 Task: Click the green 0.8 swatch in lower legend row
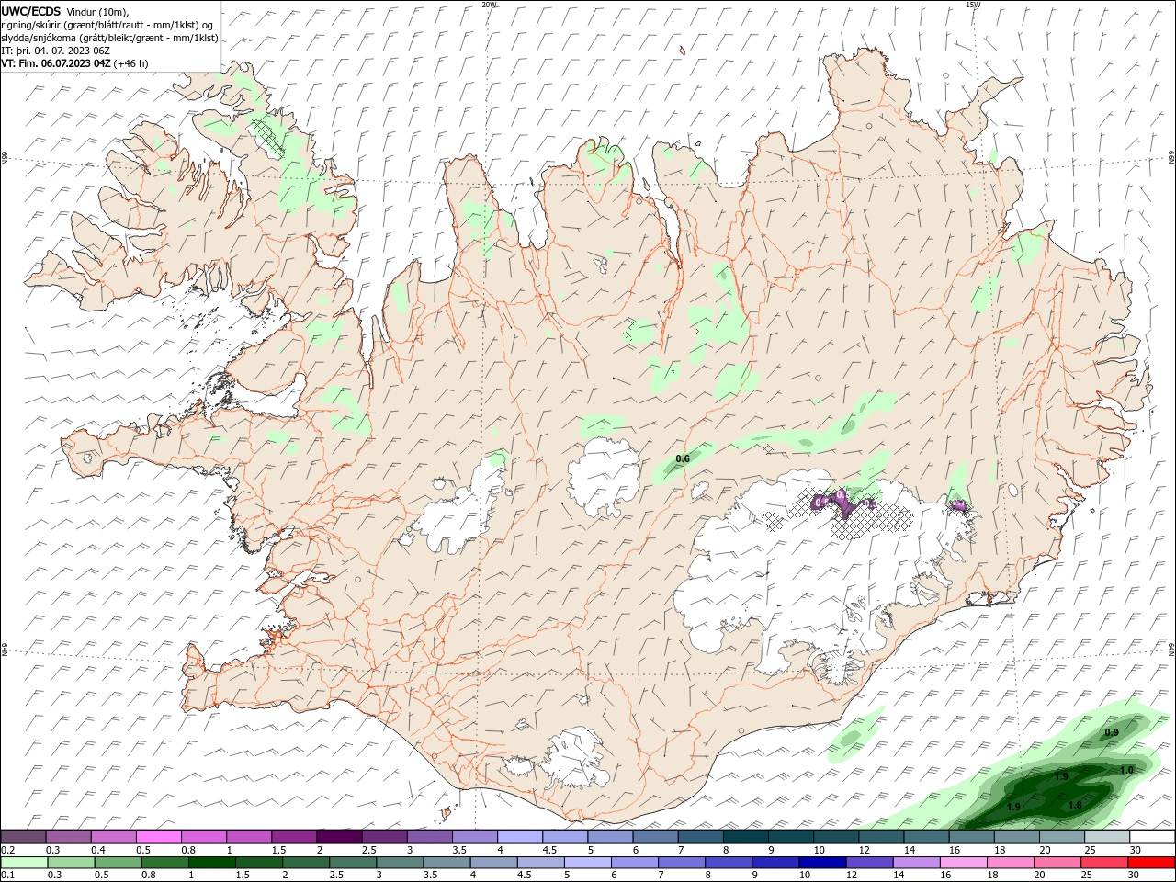[x=164, y=863]
